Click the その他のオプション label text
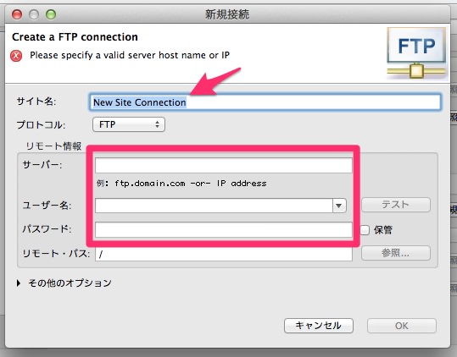Image resolution: width=457 pixels, height=357 pixels. [70, 283]
